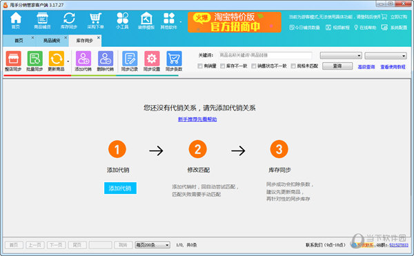
Task: Tick the 库存不一致 checkbox
Action: pyautogui.click(x=223, y=66)
